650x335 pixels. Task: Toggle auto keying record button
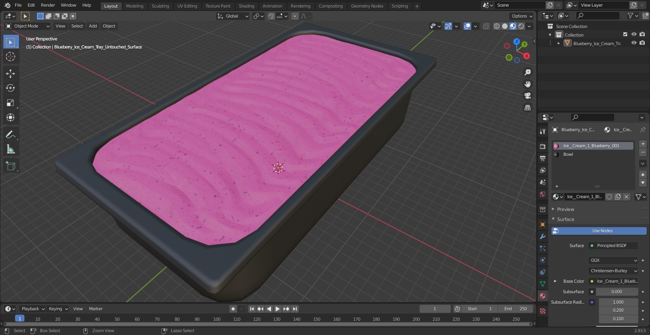tap(233, 309)
